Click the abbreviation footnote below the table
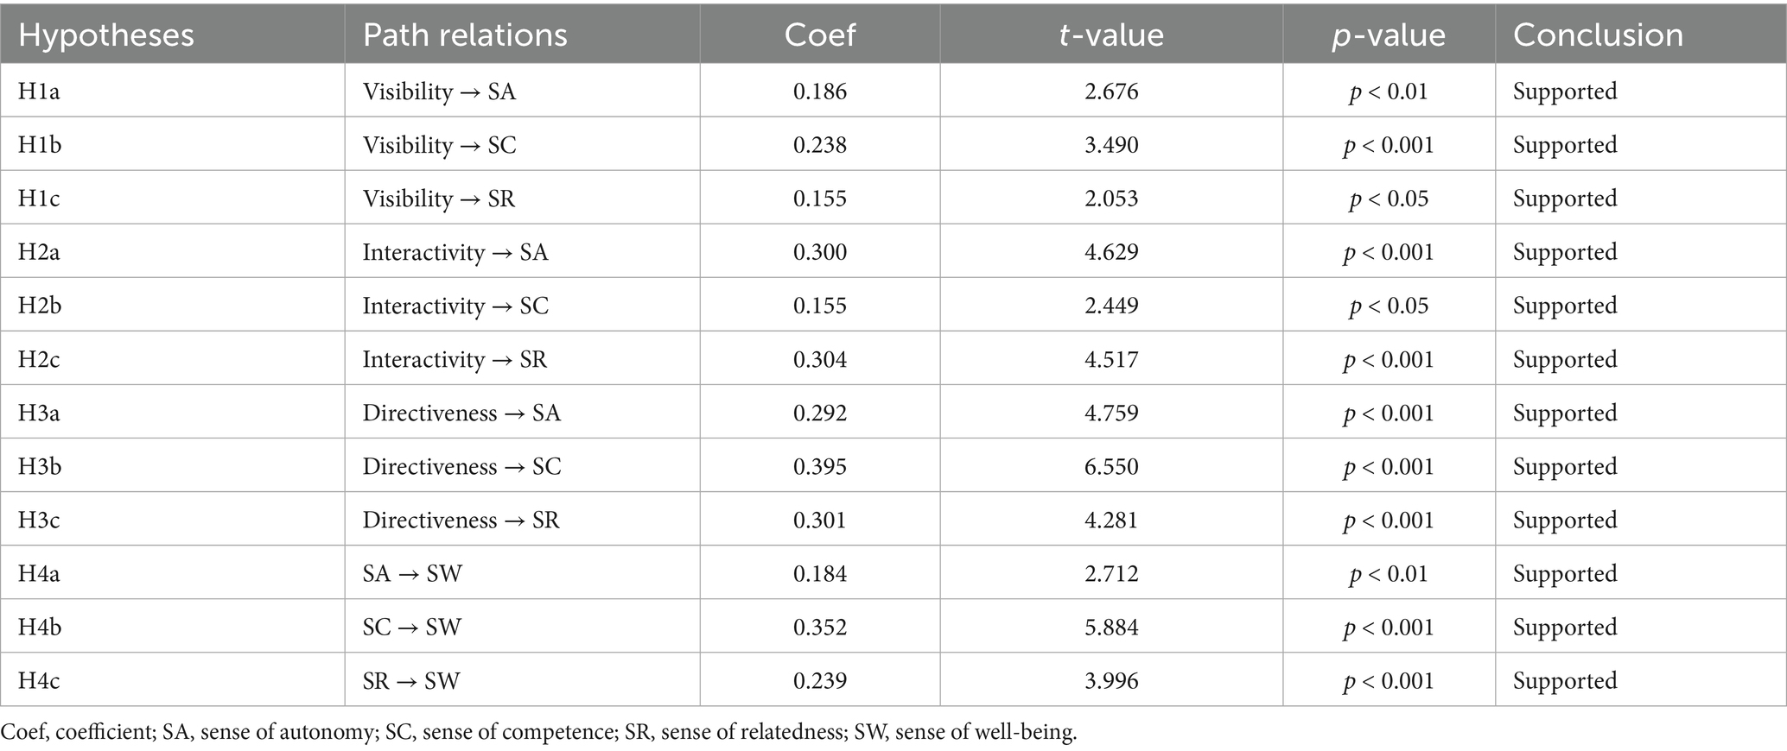 point(539,732)
